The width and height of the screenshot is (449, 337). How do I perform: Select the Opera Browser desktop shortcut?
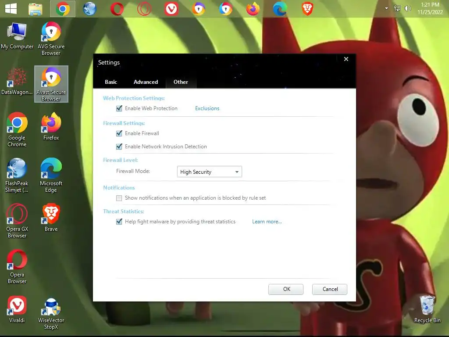pos(17,266)
